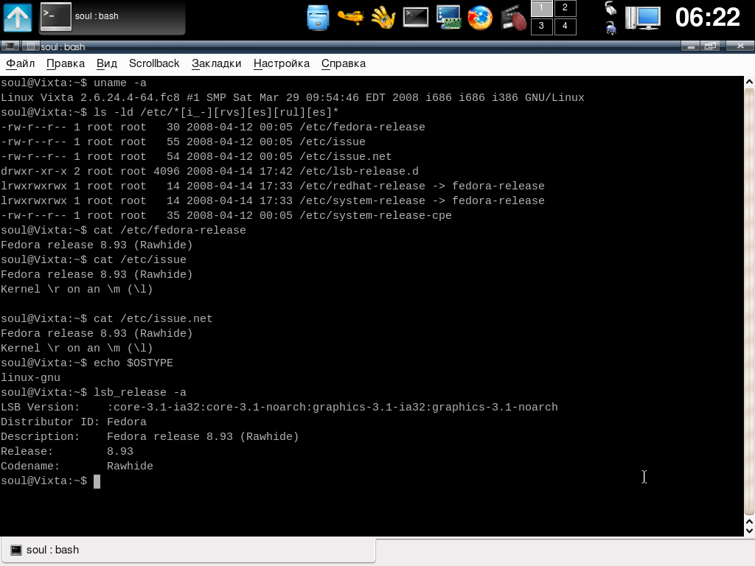Click the 'linux-gnu' output line
755x566 pixels.
[30, 378]
